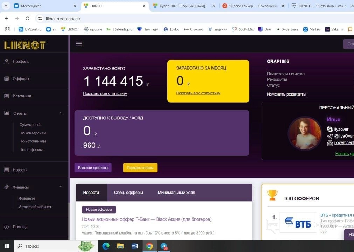Click the trophy icon beside ТОП ОФФЕРОВ
This screenshot has height=252, width=354.
pos(272,195)
